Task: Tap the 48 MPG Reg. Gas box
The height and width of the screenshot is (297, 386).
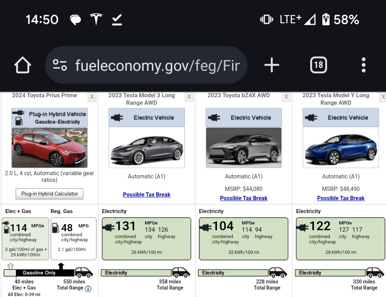Action: [73, 239]
